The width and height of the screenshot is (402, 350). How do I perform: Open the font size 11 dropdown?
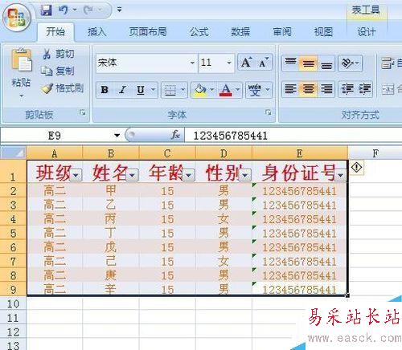(229, 63)
